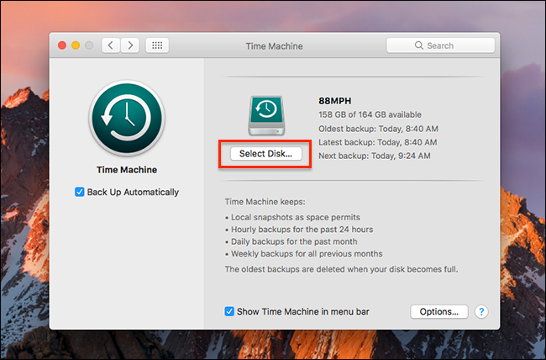Minimize window with yellow button
The height and width of the screenshot is (360, 546).
click(76, 45)
